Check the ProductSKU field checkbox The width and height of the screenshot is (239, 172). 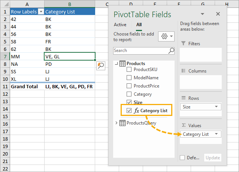[129, 70]
